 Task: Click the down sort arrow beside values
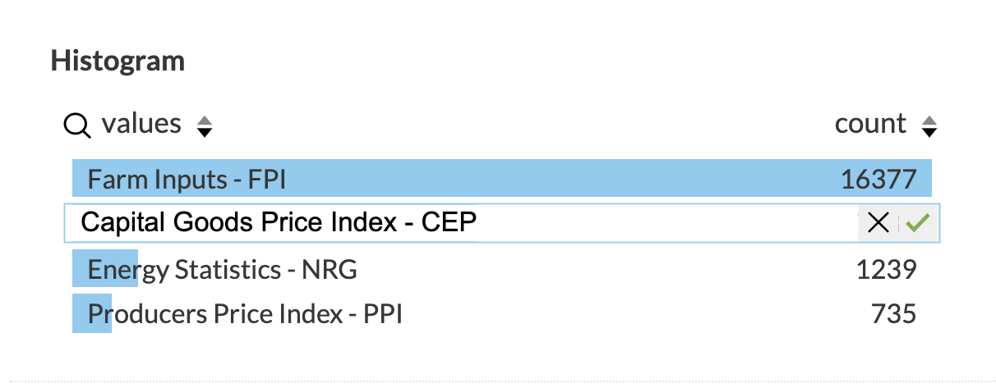(x=205, y=131)
